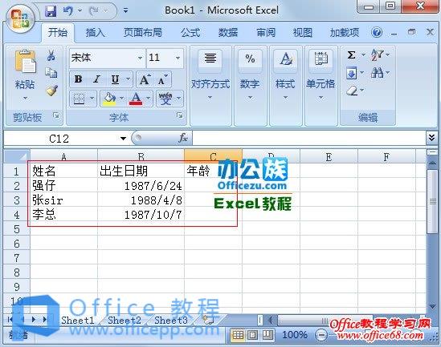Click the Fill down arrow icon
Screen dimensions: 441x347
point(352,74)
